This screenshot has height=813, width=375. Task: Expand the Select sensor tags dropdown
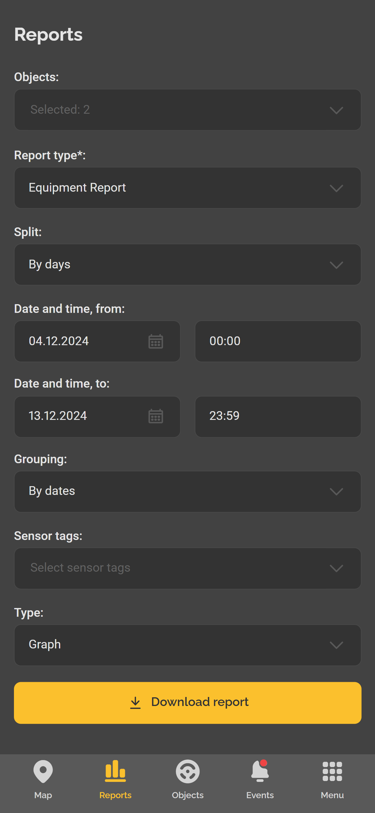click(187, 568)
